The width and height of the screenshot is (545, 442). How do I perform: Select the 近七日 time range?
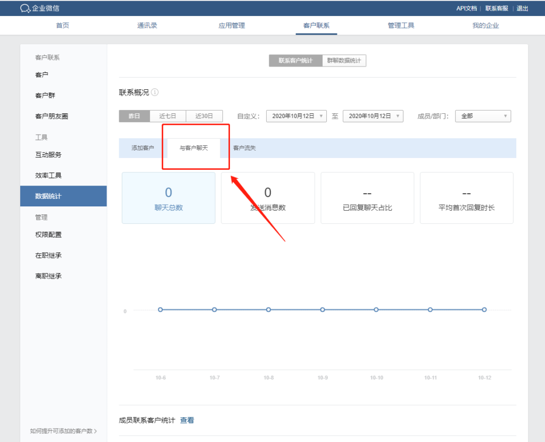[168, 116]
